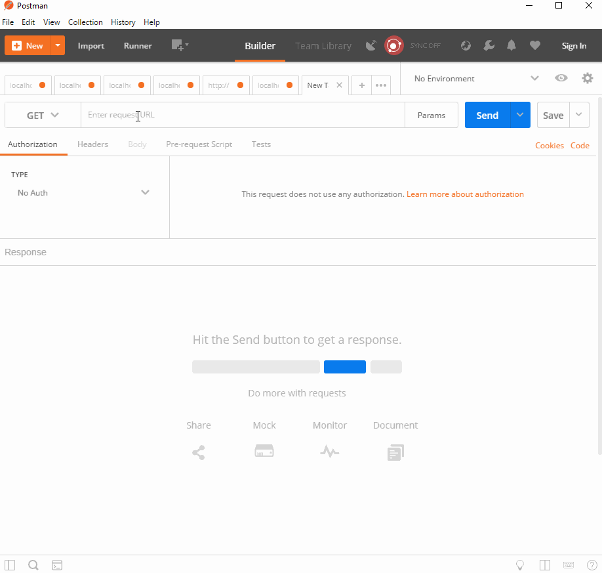The image size is (602, 573).
Task: Open the Send dropdown arrow
Action: click(x=520, y=115)
